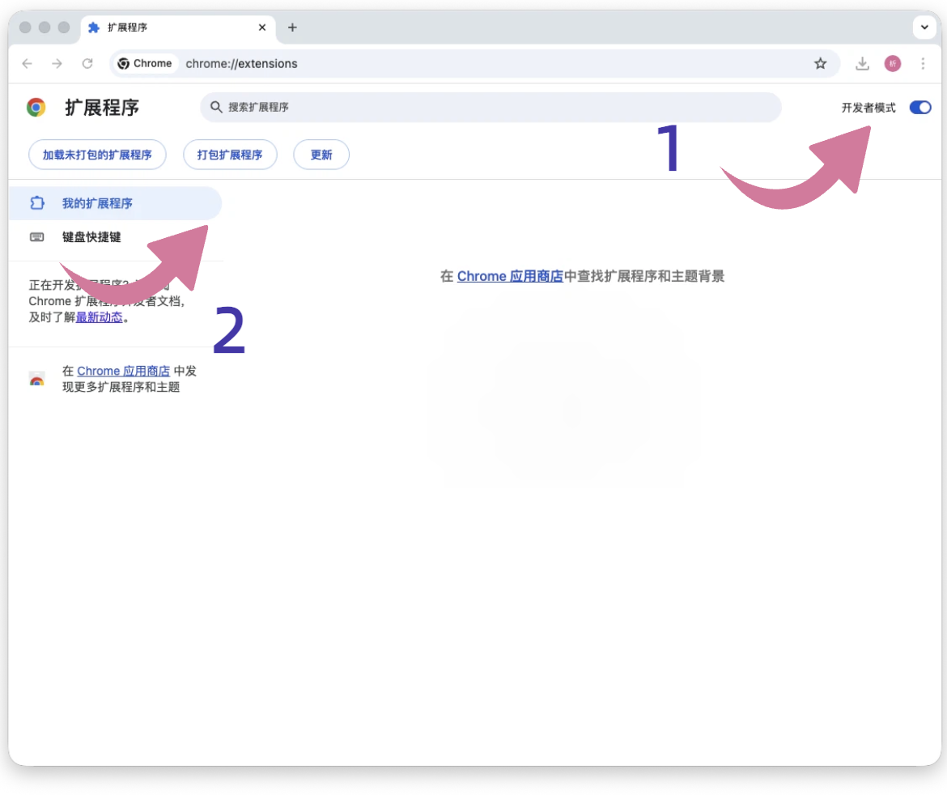The width and height of the screenshot is (947, 795).
Task: Click the 开发者模式 label text
Action: click(868, 108)
